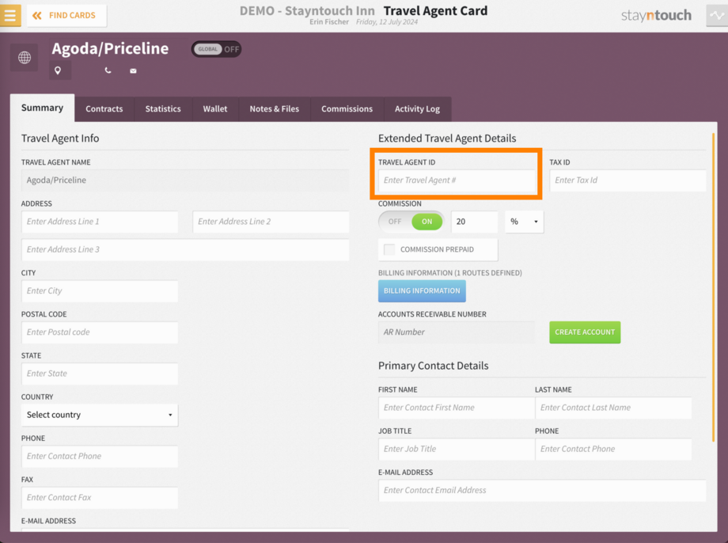Open the hamburger main menu

[x=10, y=15]
